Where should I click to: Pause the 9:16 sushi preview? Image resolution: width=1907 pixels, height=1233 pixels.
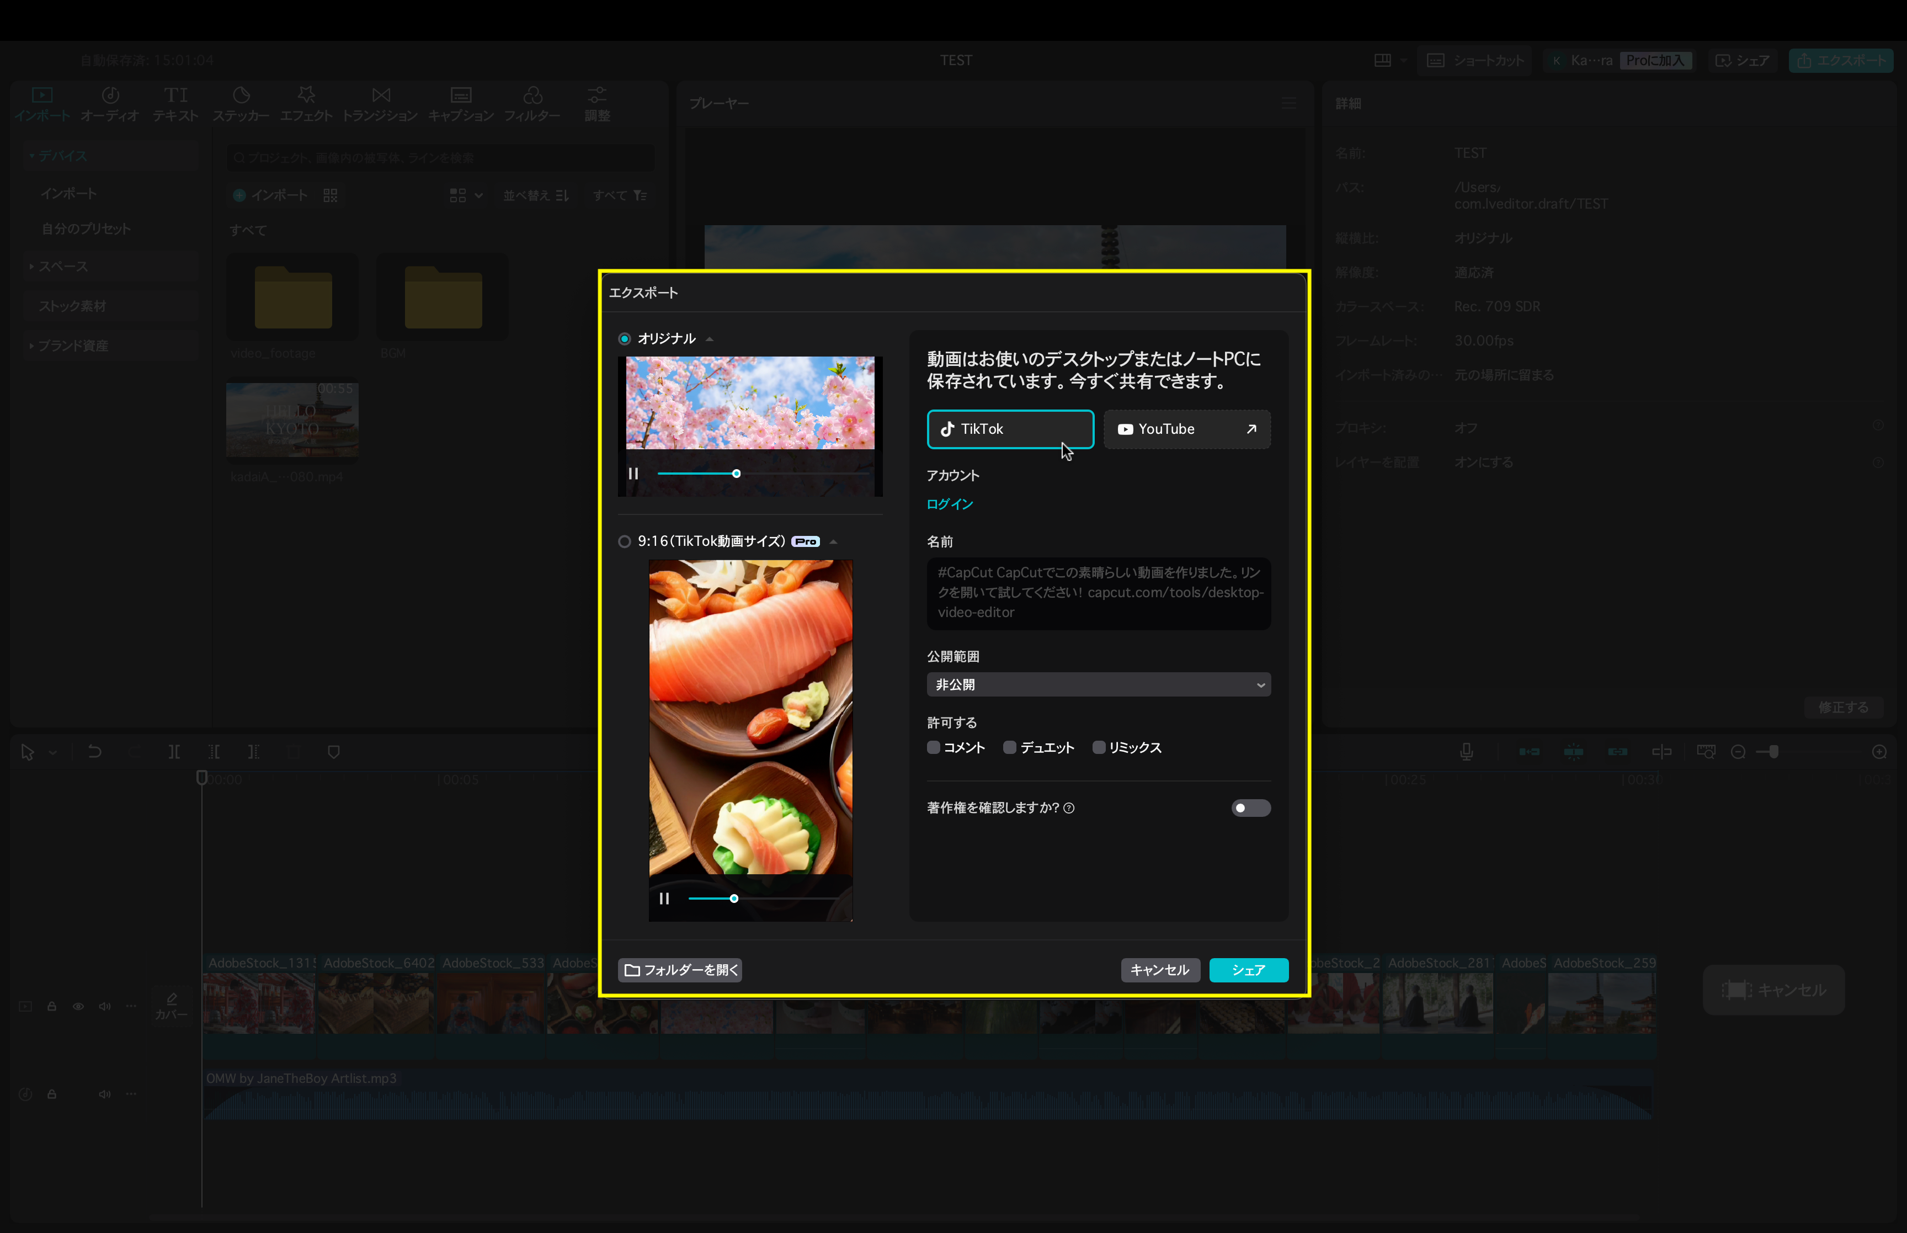click(x=664, y=899)
